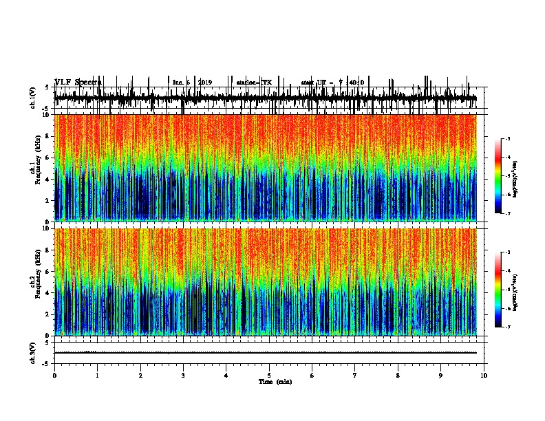This screenshot has width=545, height=421.
Task: Click time axis tick label "8"
Action: point(398,376)
